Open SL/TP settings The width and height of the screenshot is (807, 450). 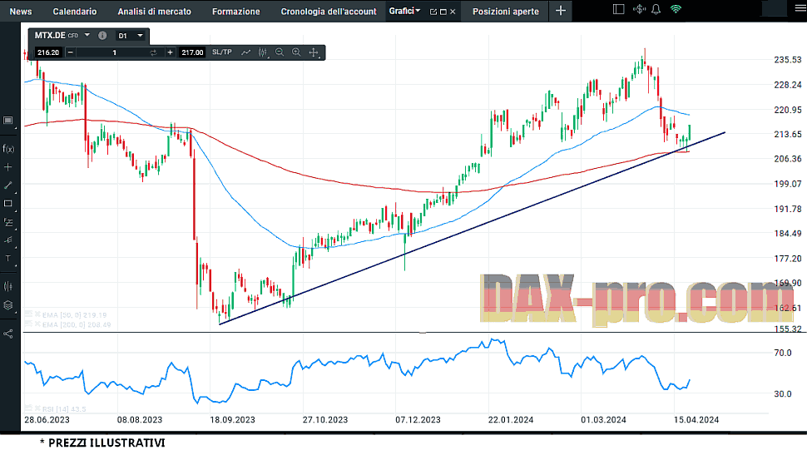[222, 52]
